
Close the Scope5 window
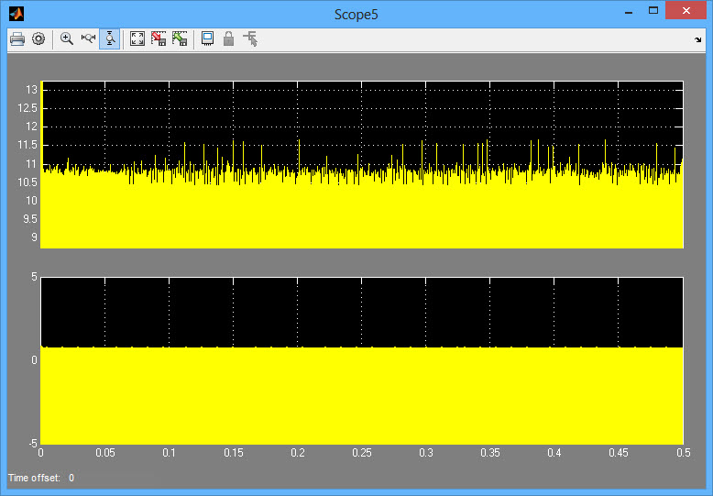tap(687, 13)
